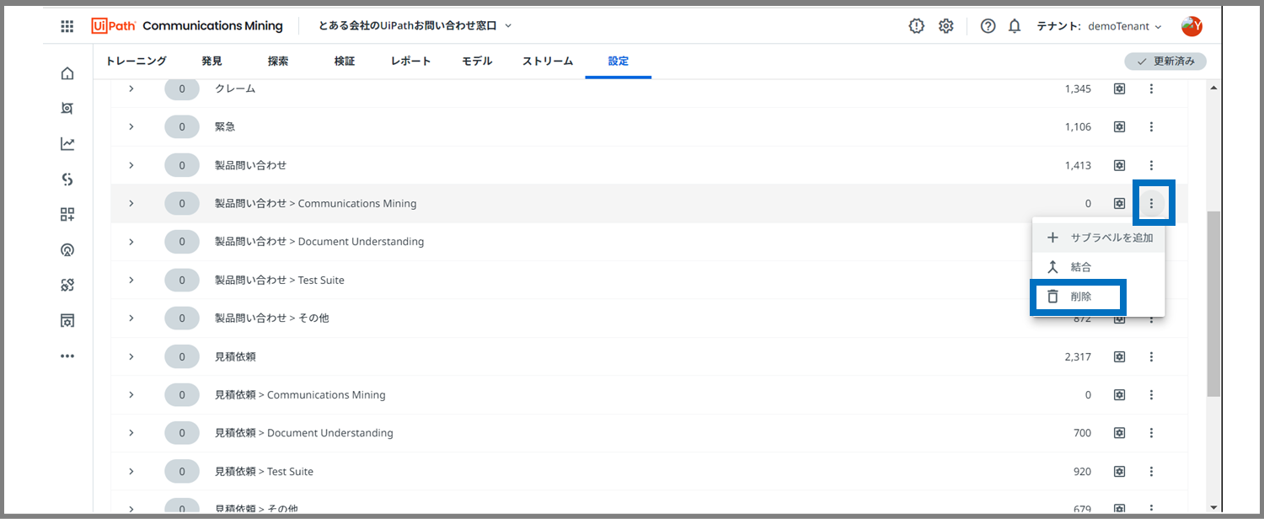Expand the 緊急 label row
The width and height of the screenshot is (1264, 519).
click(131, 126)
